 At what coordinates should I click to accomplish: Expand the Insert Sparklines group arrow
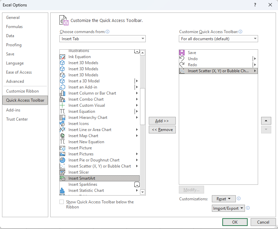pos(137,184)
